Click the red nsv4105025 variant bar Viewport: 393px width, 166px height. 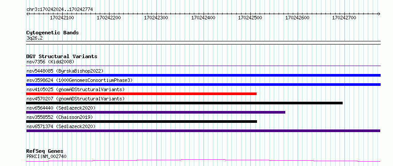point(141,94)
